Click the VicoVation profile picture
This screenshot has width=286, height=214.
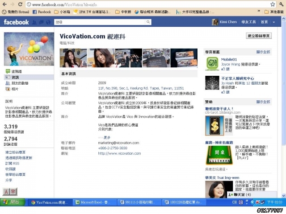29,49
